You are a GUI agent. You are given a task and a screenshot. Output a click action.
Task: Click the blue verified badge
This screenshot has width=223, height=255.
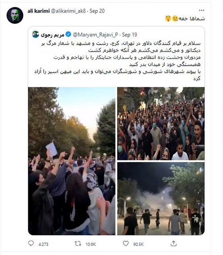68,34
